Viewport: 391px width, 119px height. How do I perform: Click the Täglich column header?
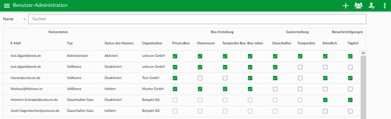353,43
